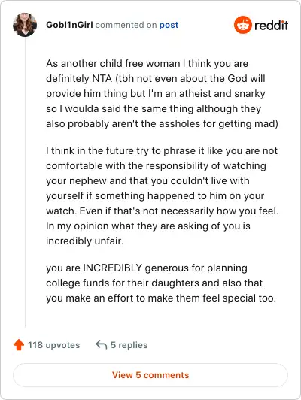The height and width of the screenshot is (400, 301).
Task: Click the Reddit Snoo logo icon
Action: [243, 25]
